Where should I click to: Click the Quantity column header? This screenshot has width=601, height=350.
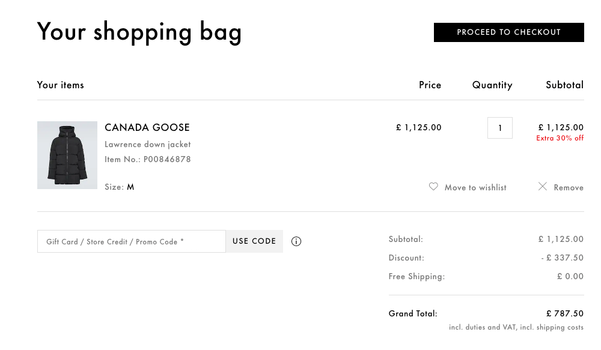(492, 85)
